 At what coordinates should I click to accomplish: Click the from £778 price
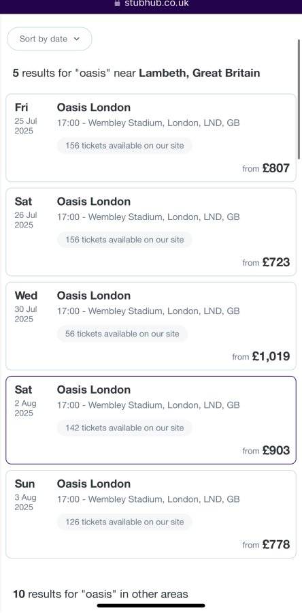point(266,545)
